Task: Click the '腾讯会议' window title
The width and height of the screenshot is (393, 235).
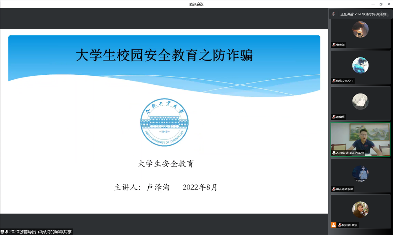Action: pos(196,4)
